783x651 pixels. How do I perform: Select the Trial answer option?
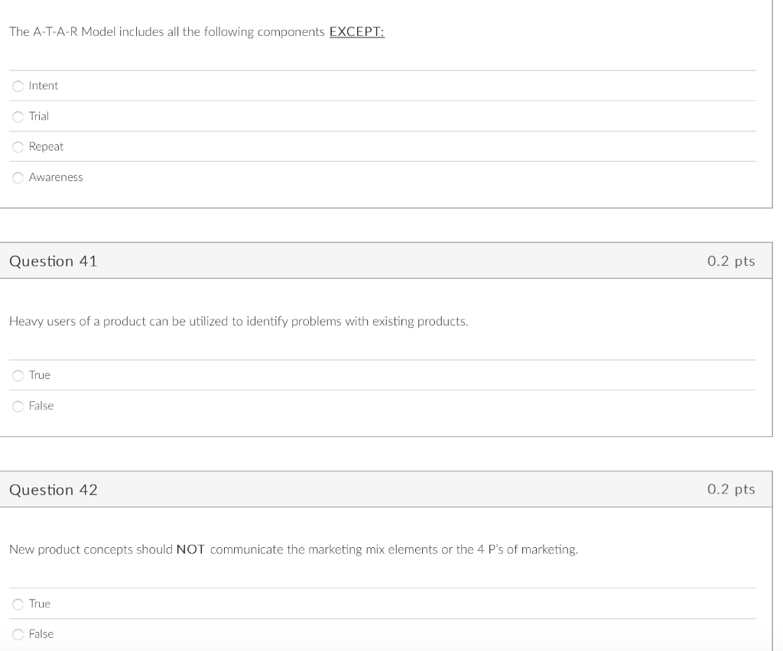coord(17,116)
